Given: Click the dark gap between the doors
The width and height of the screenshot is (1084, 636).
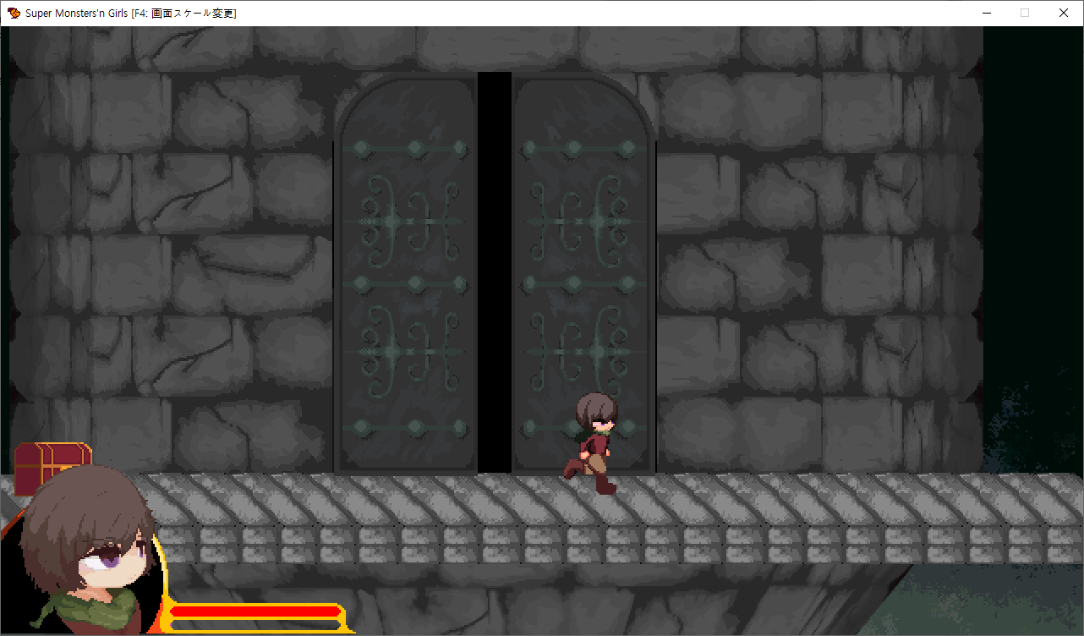Looking at the screenshot, I should coord(495,272).
